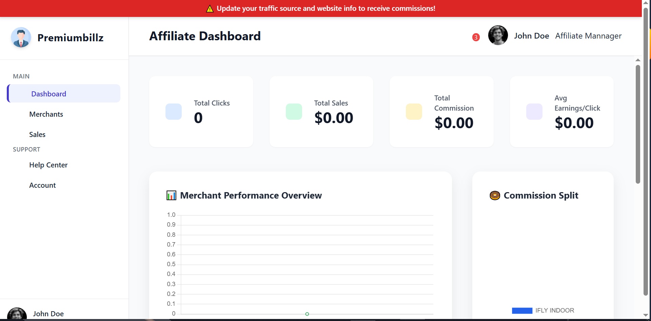This screenshot has width=651, height=321.
Task: Open Account settings in the sidebar
Action: 42,185
